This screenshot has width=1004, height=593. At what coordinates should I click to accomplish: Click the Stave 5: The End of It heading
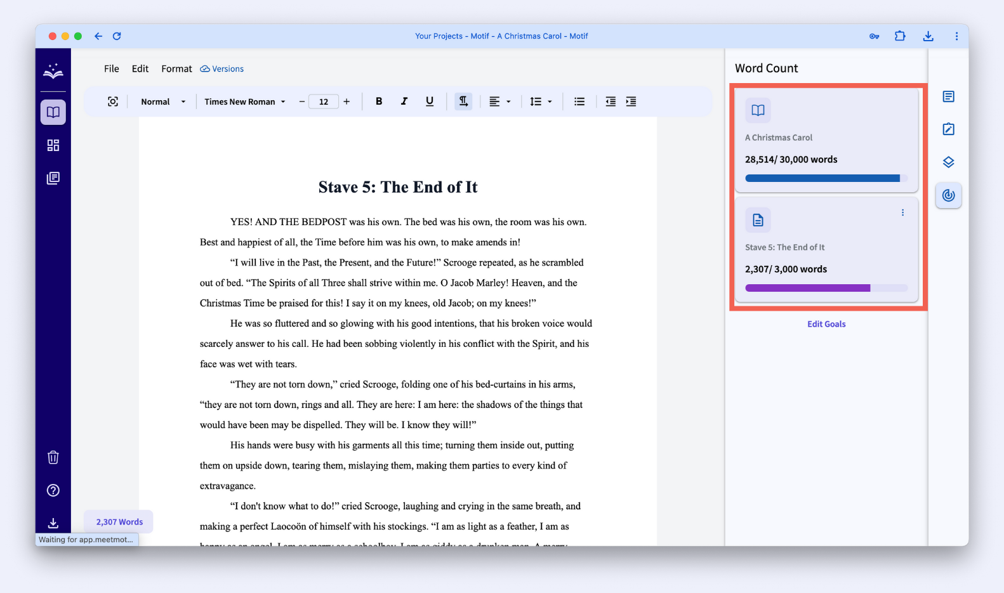pyautogui.click(x=398, y=187)
